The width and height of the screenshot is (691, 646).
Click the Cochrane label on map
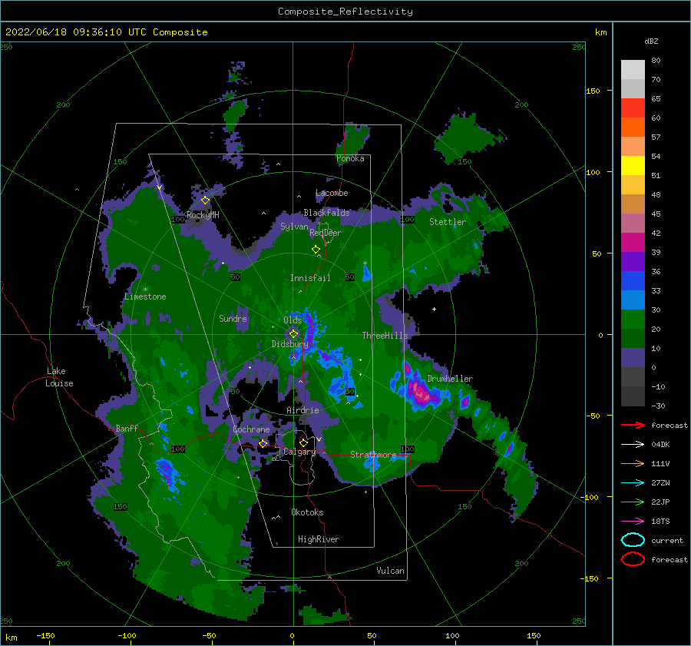coord(251,429)
